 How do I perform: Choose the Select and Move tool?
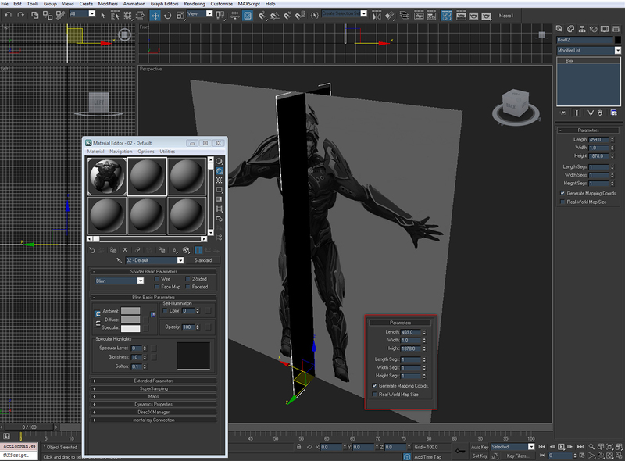click(155, 15)
